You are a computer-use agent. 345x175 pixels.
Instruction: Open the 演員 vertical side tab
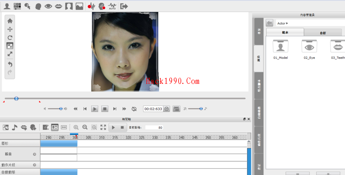(x=259, y=59)
